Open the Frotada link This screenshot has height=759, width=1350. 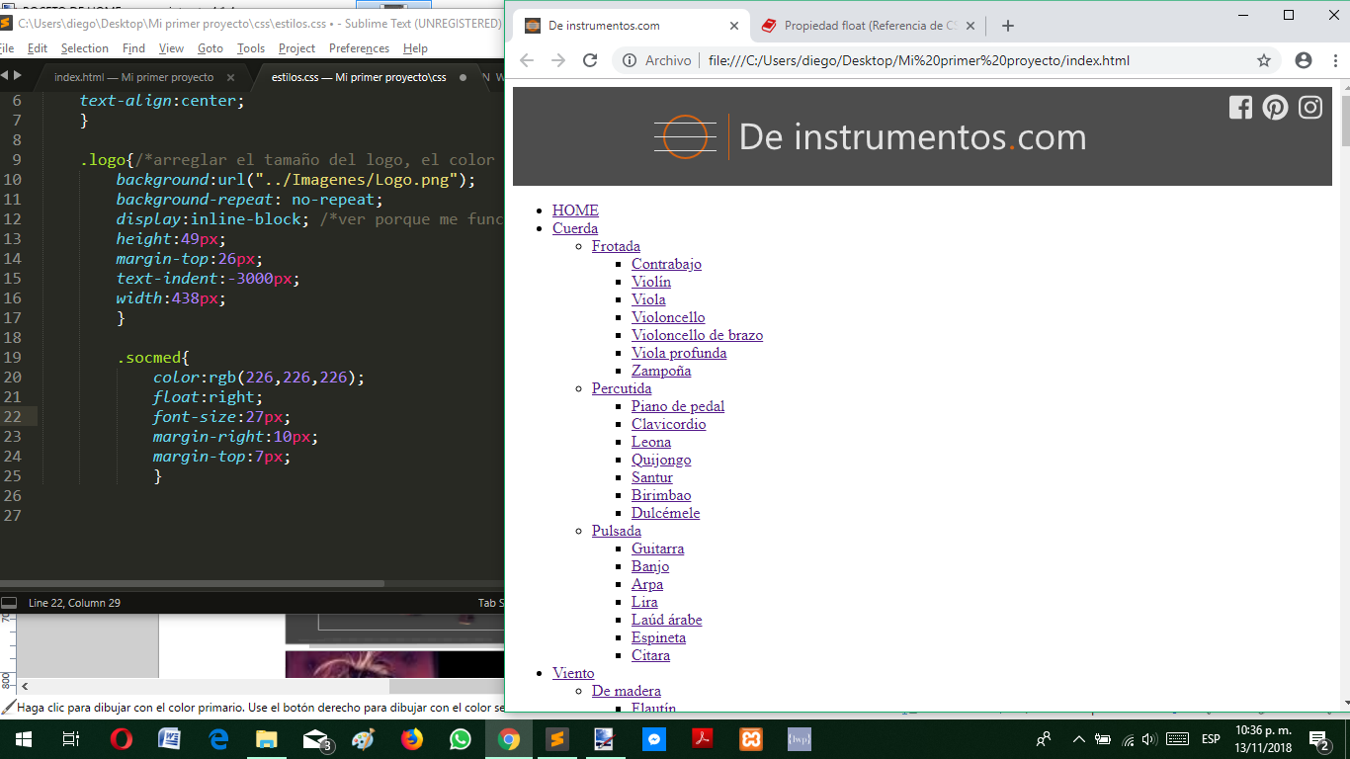[x=616, y=246]
